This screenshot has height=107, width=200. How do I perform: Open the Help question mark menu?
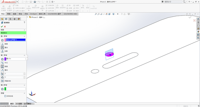point(189,2)
